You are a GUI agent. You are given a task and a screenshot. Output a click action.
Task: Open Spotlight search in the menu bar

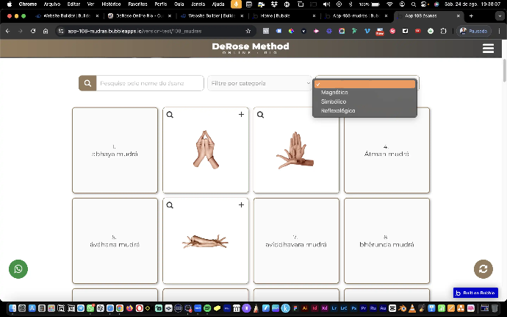click(x=413, y=4)
